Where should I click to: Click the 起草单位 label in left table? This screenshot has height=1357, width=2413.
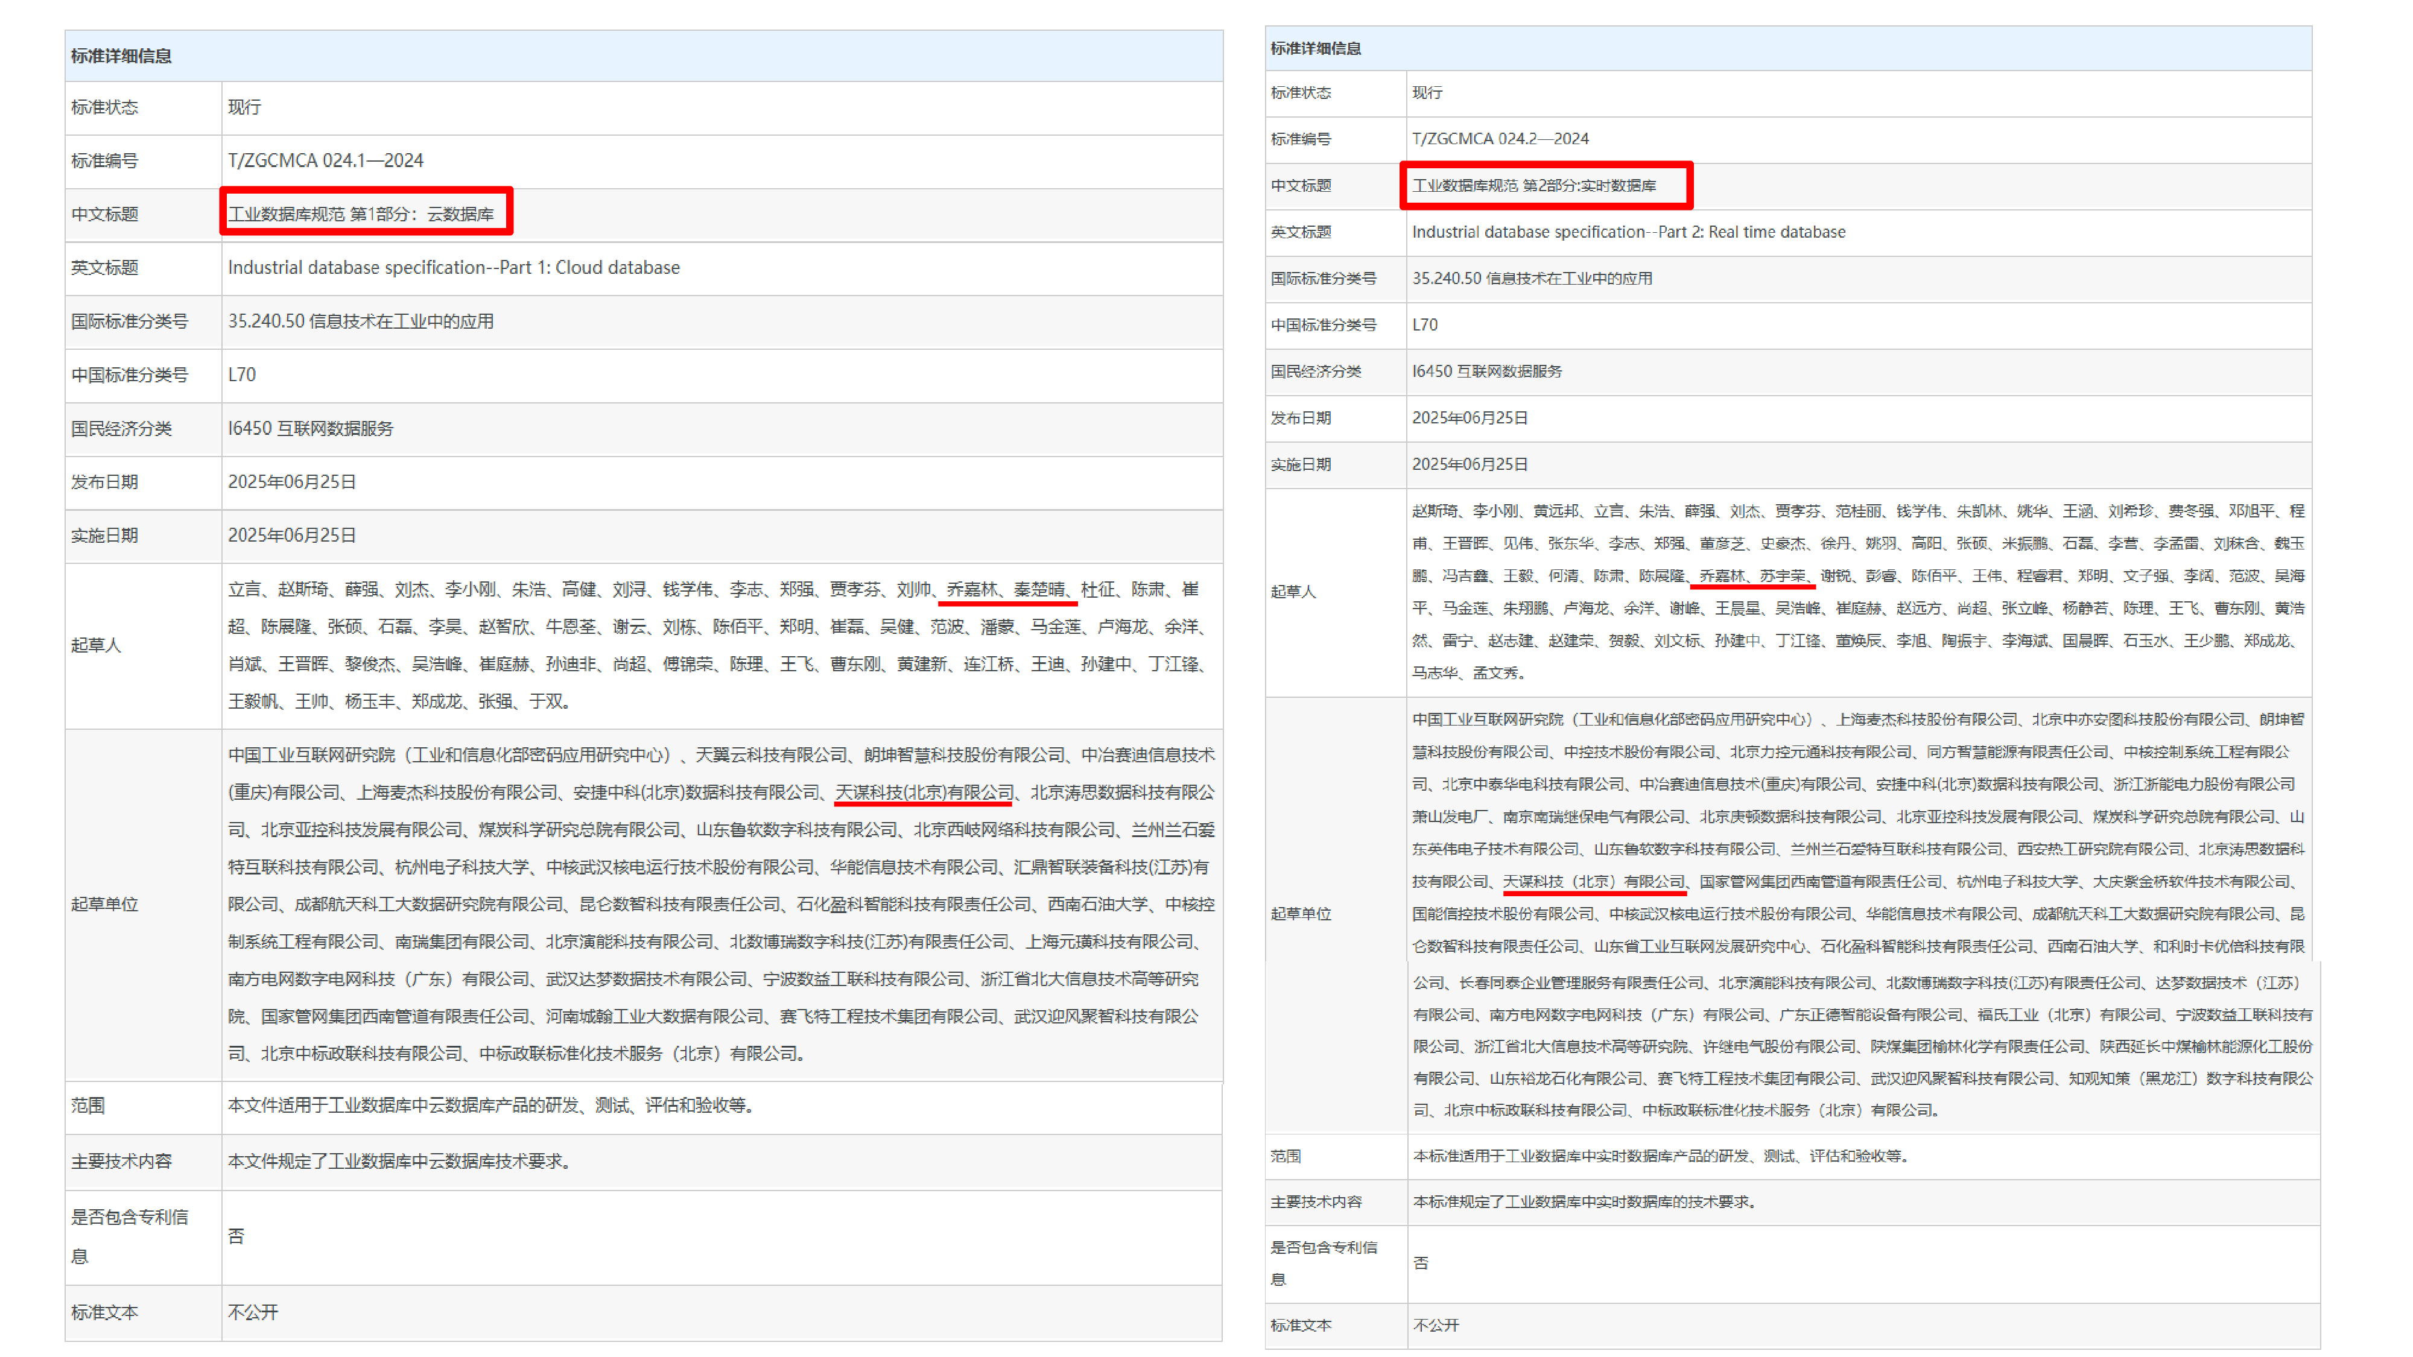104,903
